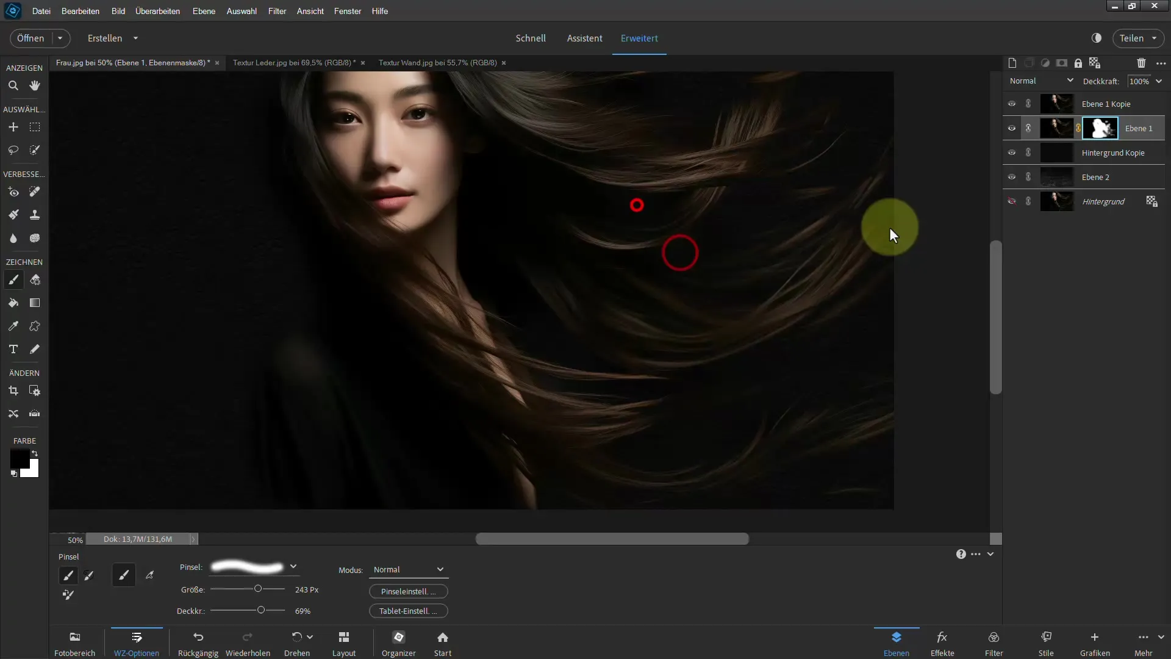Open the Modus blend mode dropdown

click(x=409, y=570)
